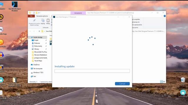Open Dokumenty in navigation pane

click(x=38, y=46)
